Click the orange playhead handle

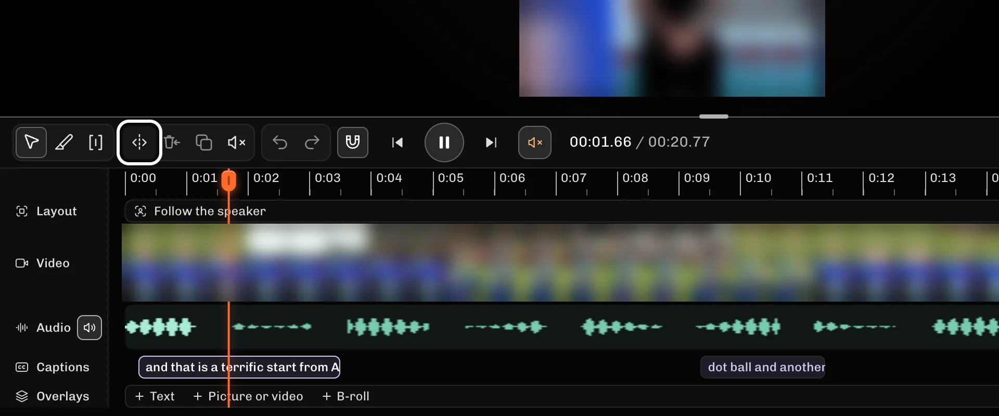pyautogui.click(x=229, y=181)
